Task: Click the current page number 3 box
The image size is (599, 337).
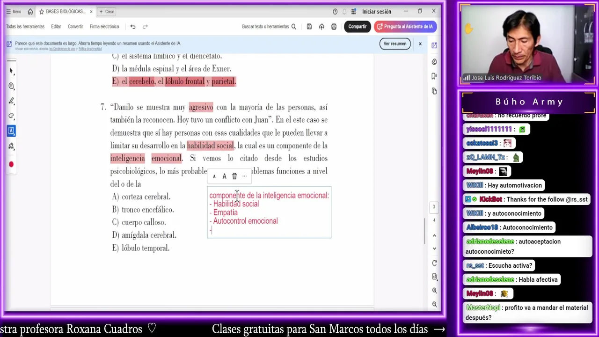Action: [434, 207]
